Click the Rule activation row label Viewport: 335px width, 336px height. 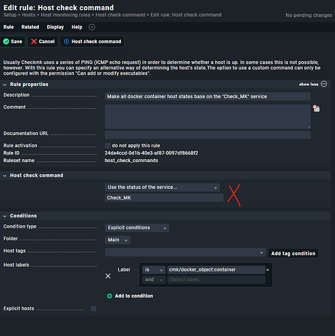[x=20, y=145]
